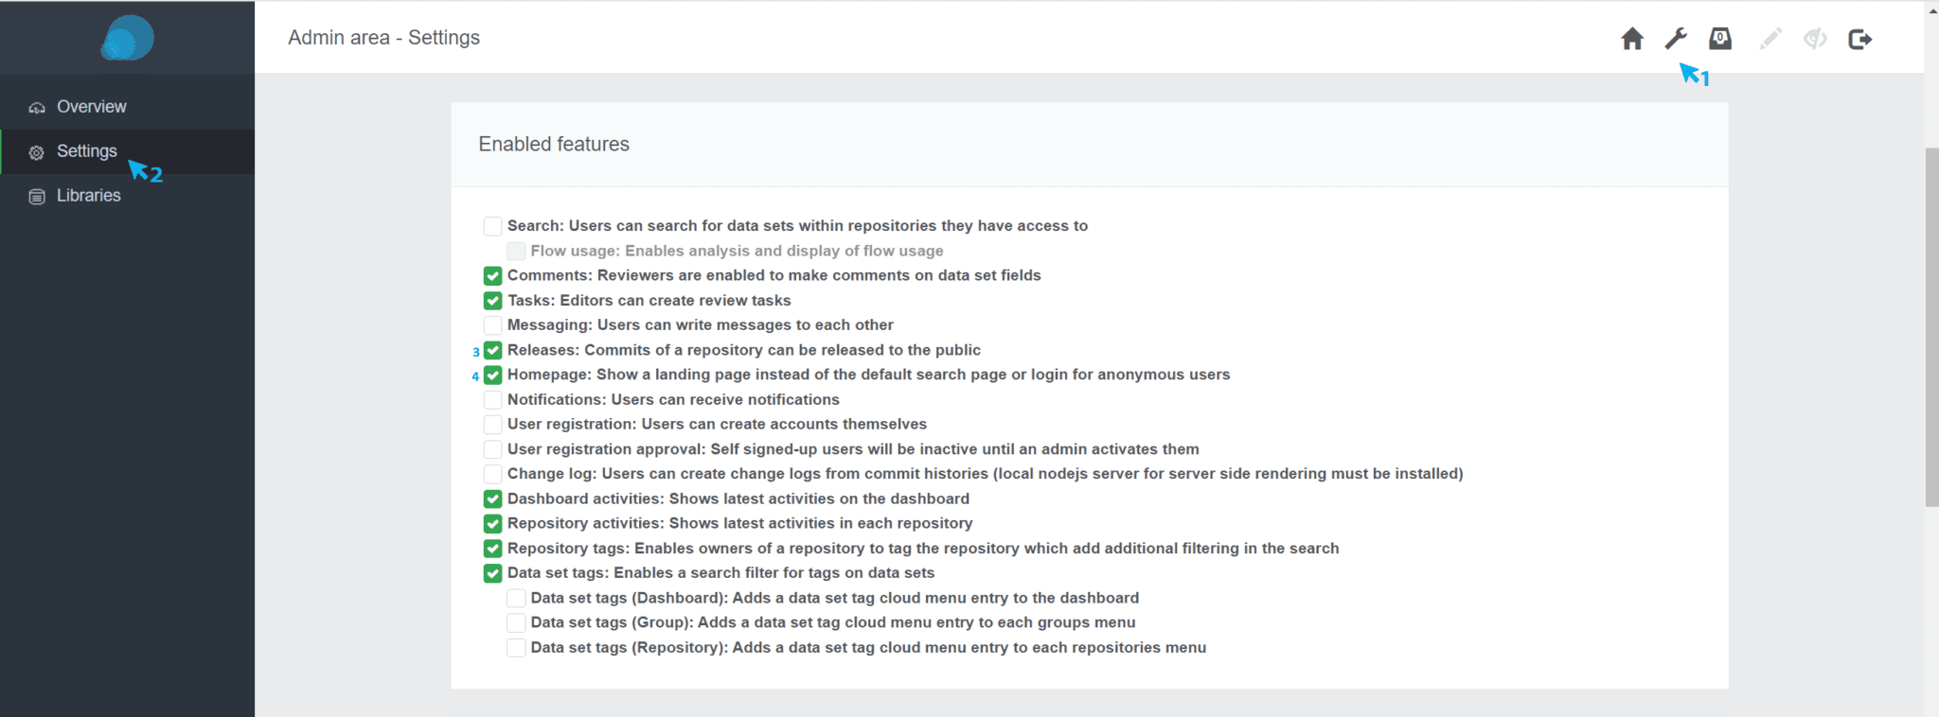Uncheck the Tasks feature checkbox

pyautogui.click(x=492, y=301)
